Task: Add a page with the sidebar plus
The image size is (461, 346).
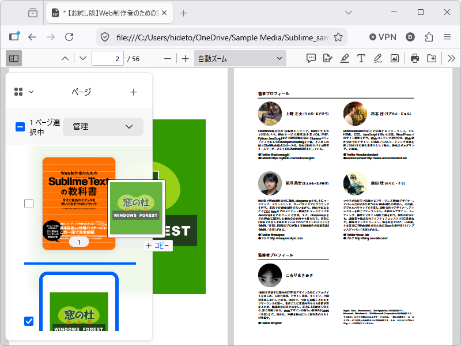Action: 134,92
